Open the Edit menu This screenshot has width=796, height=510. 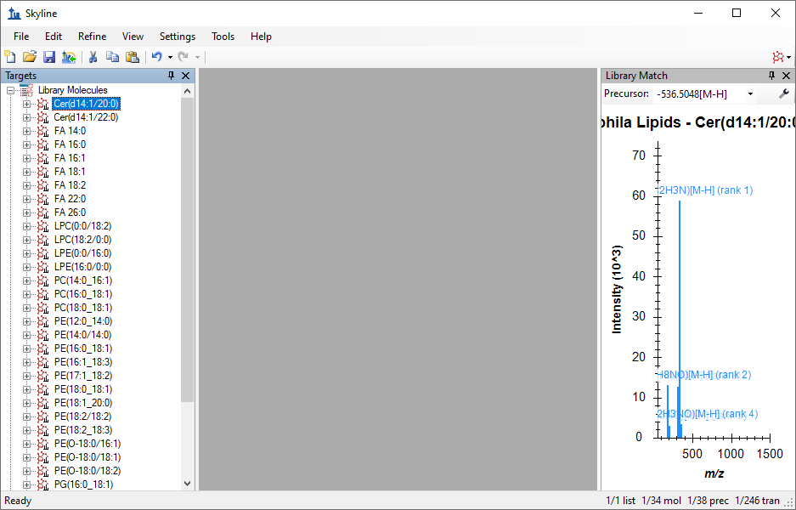54,37
